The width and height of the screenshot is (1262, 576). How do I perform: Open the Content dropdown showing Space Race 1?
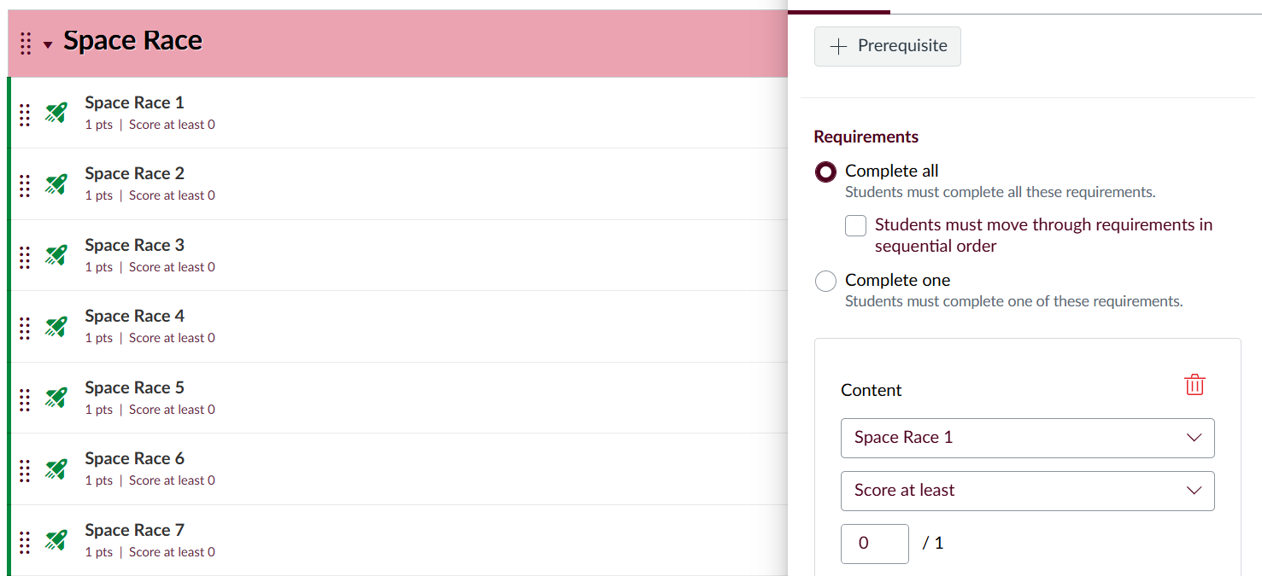pyautogui.click(x=1027, y=438)
